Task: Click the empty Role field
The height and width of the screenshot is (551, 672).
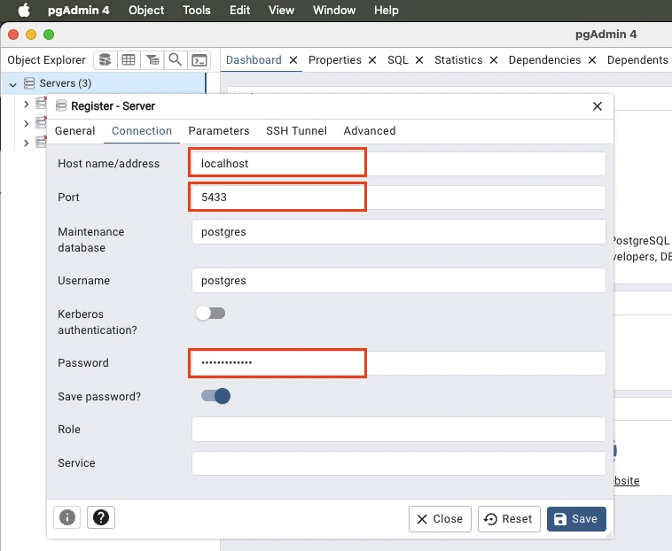Action: point(399,429)
